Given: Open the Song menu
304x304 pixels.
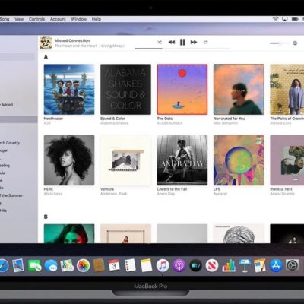Looking at the screenshot, I should pos(5,19).
